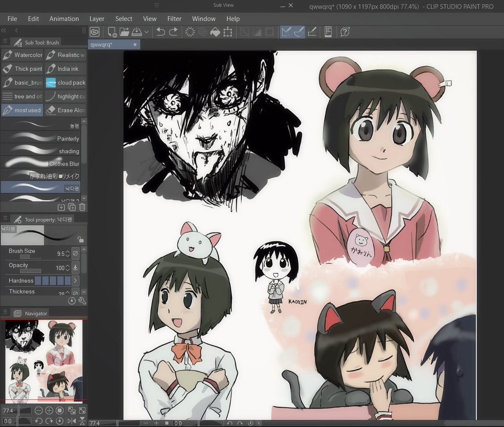Viewport: 504px width, 427px height.
Task: Click the Open file folder icon
Action: pos(124,32)
